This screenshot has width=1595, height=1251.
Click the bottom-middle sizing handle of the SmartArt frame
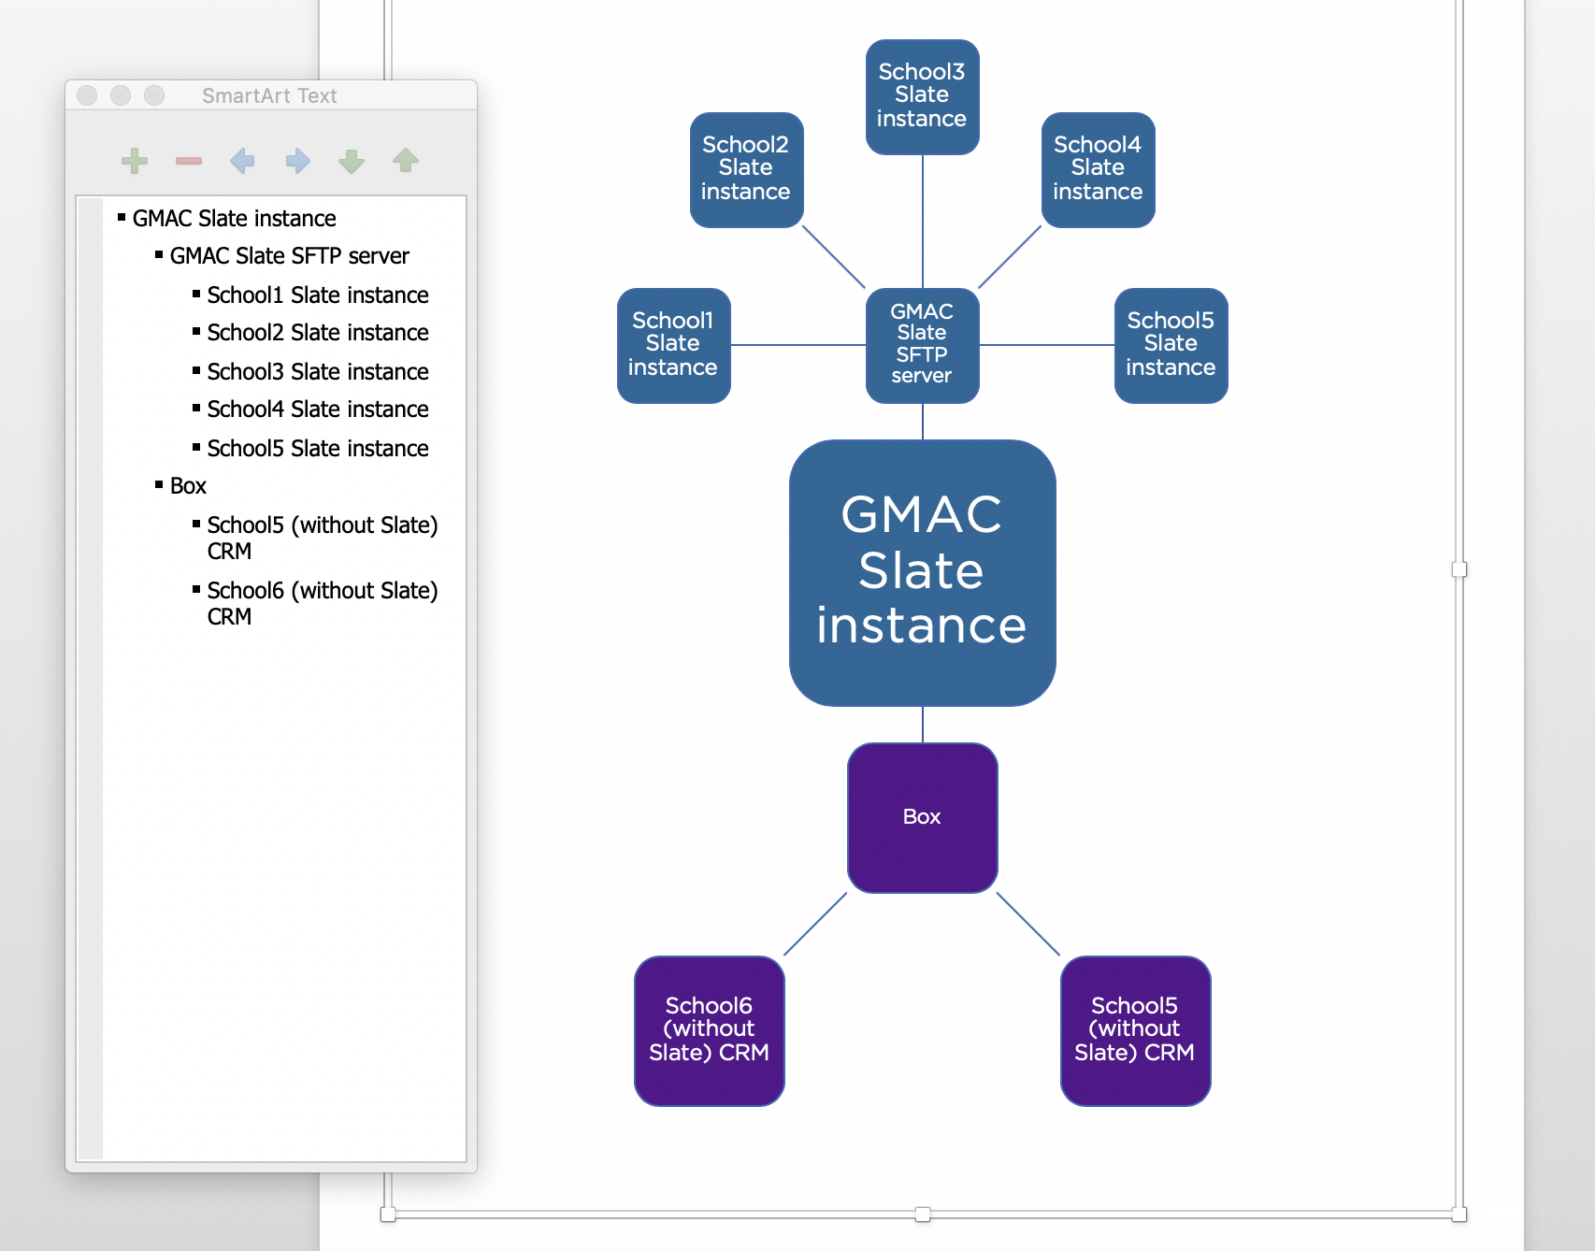point(923,1215)
